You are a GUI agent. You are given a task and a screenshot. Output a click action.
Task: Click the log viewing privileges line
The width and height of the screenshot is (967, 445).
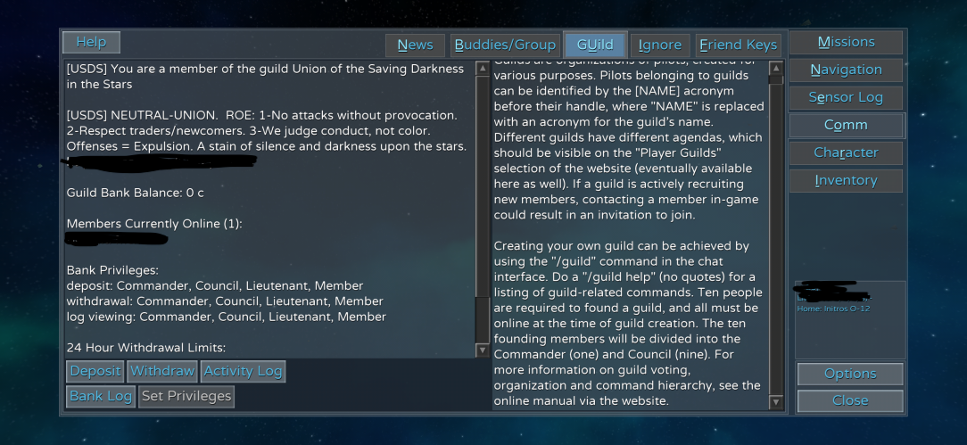tap(227, 317)
